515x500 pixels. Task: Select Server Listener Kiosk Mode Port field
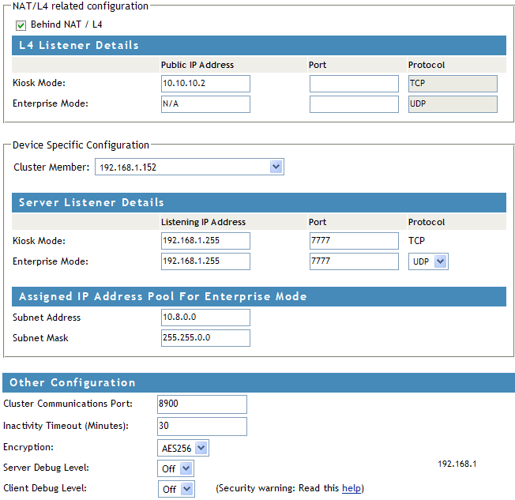click(x=354, y=241)
